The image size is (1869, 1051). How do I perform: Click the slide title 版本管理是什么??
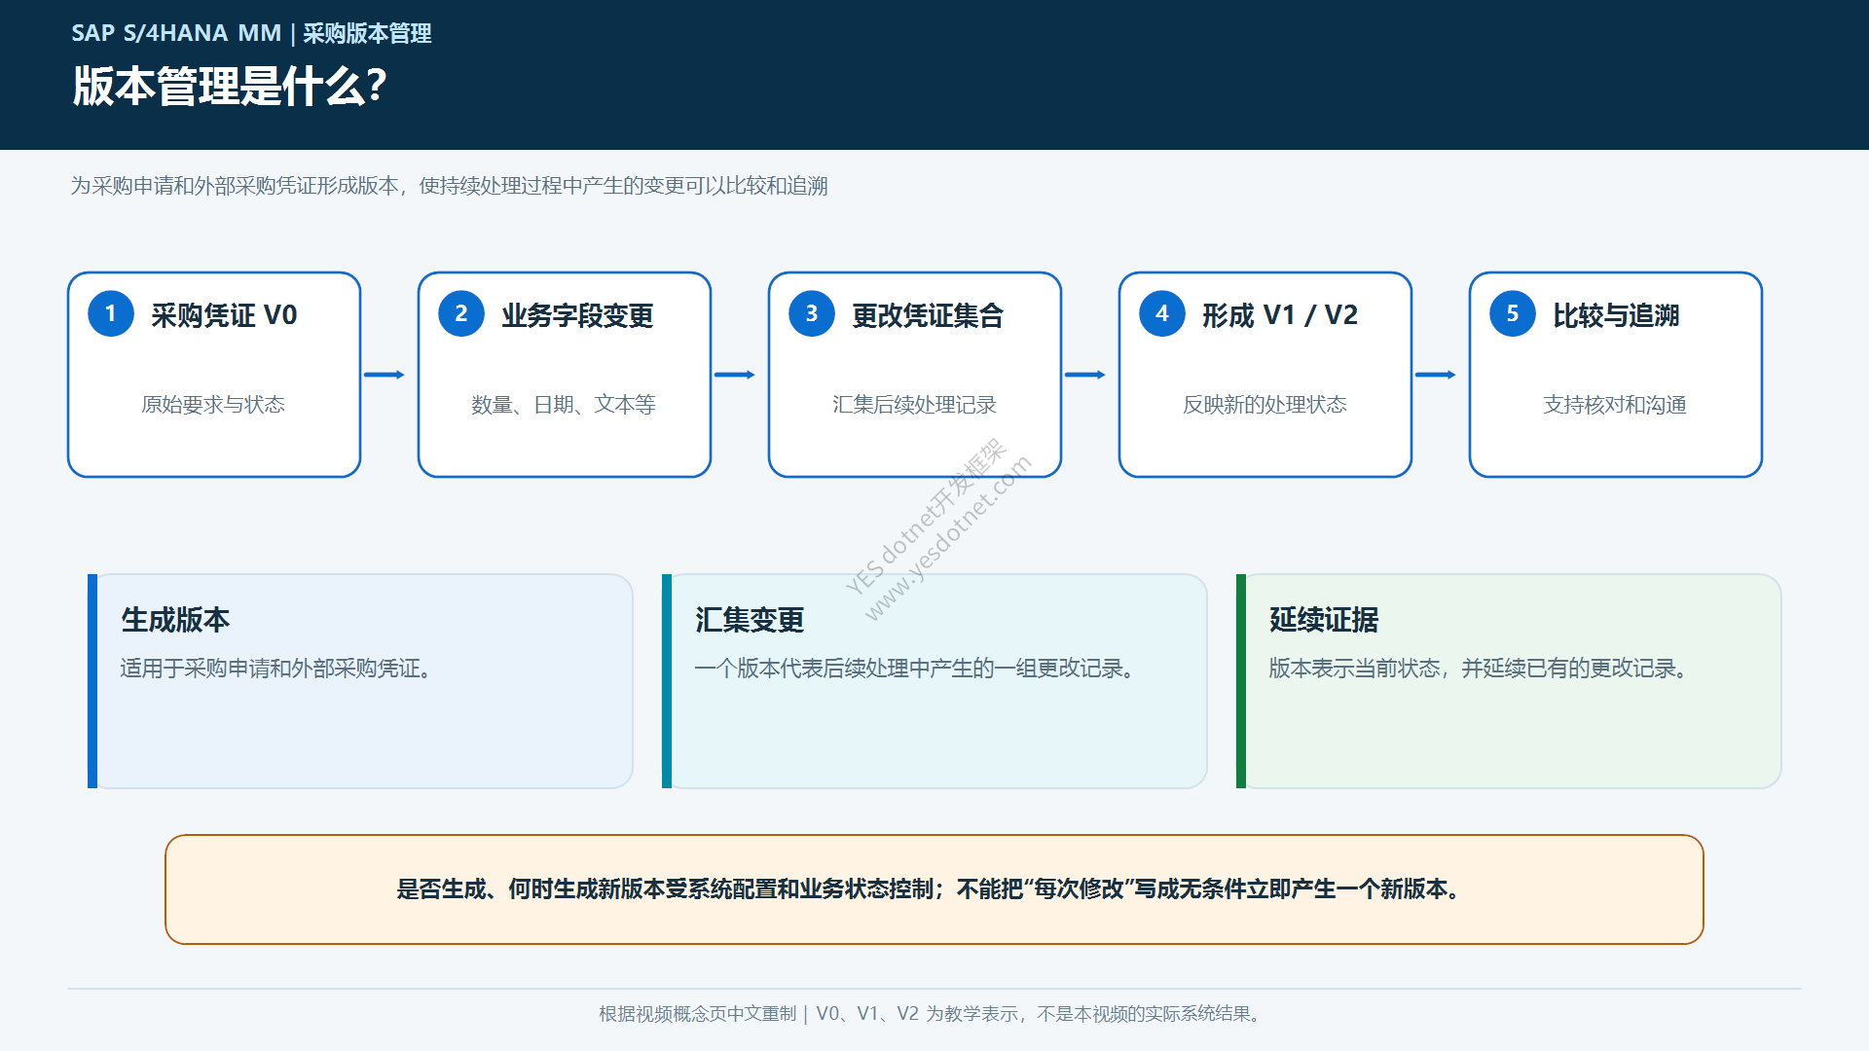230,86
